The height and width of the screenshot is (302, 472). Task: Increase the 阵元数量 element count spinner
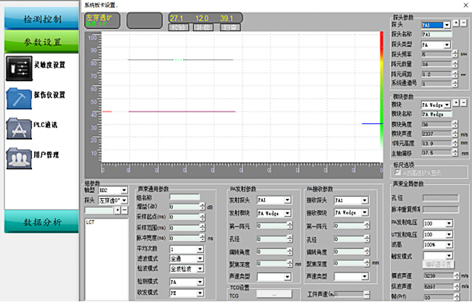click(x=456, y=62)
